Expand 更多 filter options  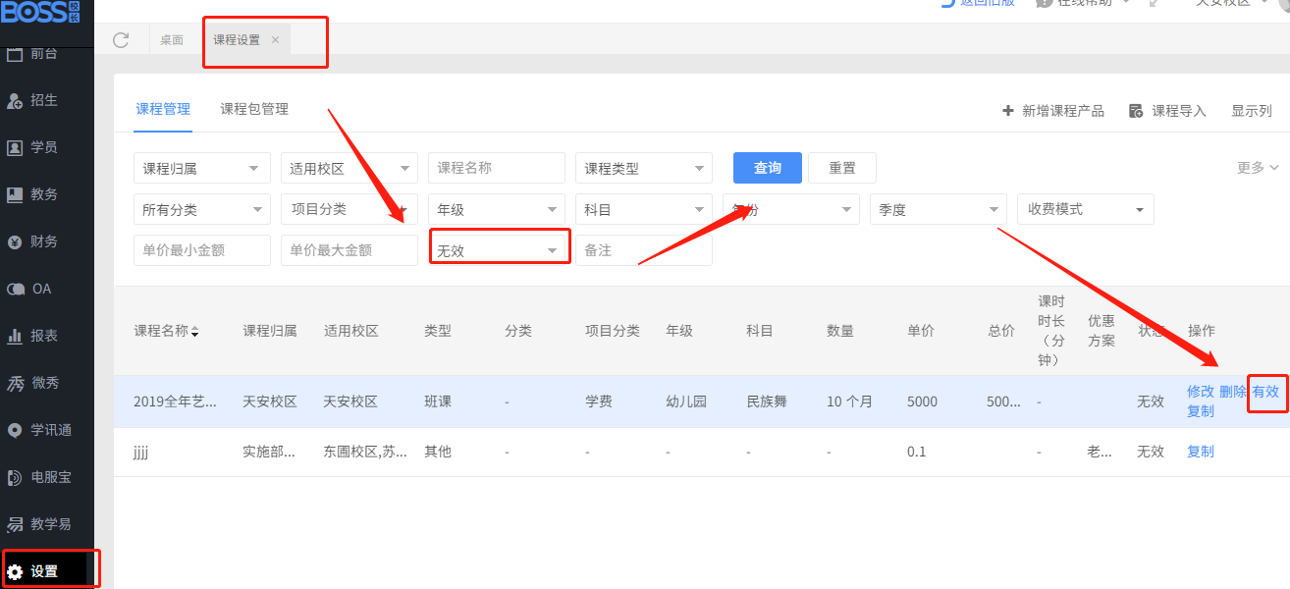1258,168
